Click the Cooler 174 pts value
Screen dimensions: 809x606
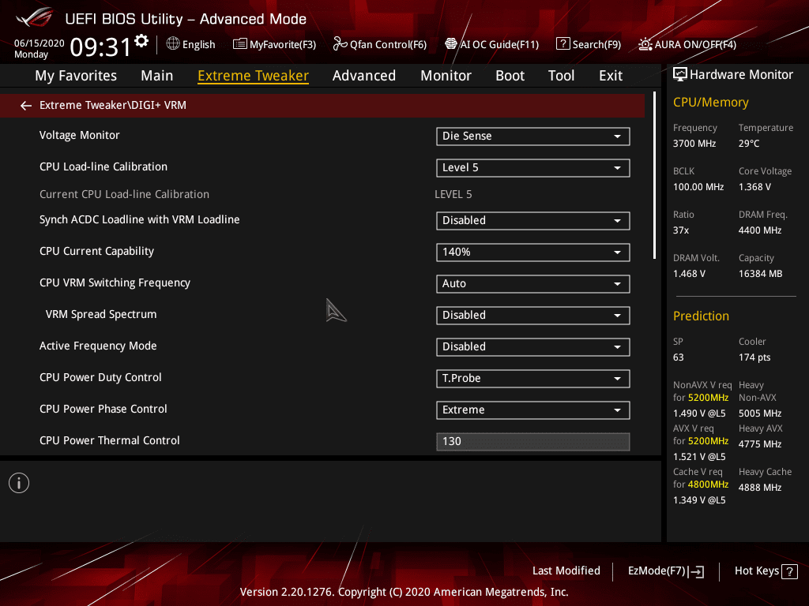click(x=754, y=357)
